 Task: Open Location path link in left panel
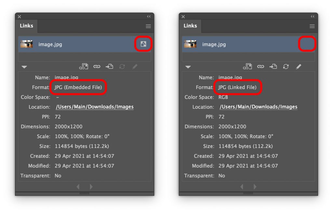[x=94, y=107]
